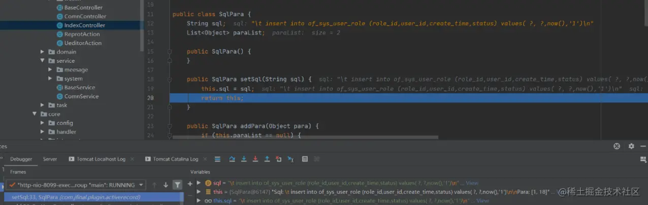The image size is (648, 205).
Task: Click the editor horizontal scrollbar
Action: tap(305, 137)
